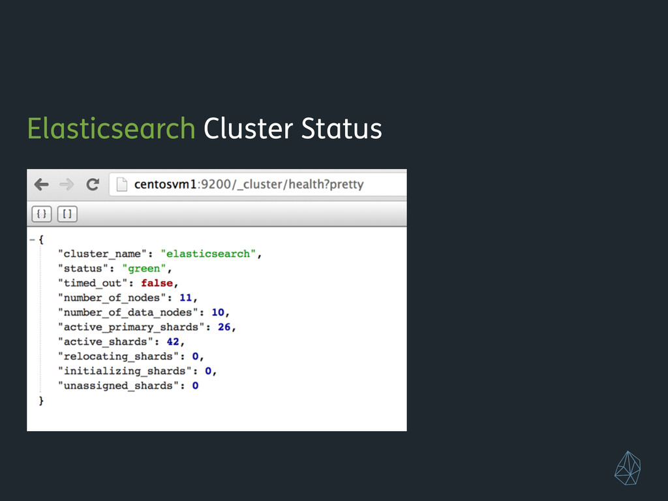Select the "number_of_data_nodes" key
The image size is (668, 501).
(129, 312)
